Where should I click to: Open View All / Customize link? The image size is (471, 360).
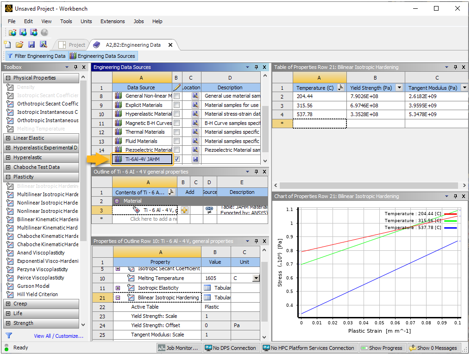pos(58,336)
